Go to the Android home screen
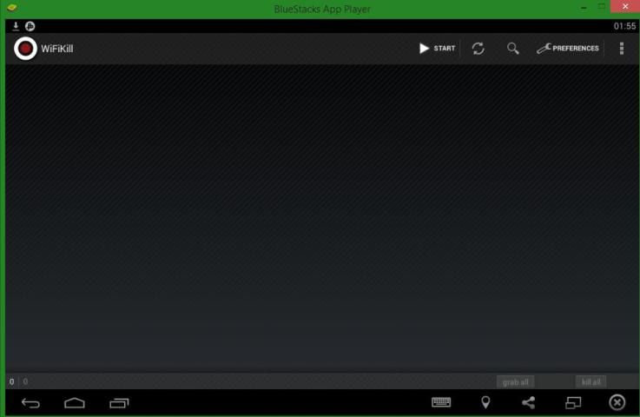Image resolution: width=640 pixels, height=417 pixels. tap(75, 402)
